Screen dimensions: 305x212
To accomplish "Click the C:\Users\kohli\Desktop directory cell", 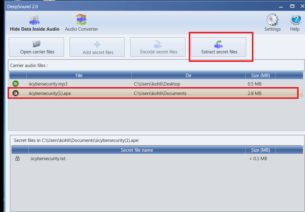I will (x=157, y=84).
